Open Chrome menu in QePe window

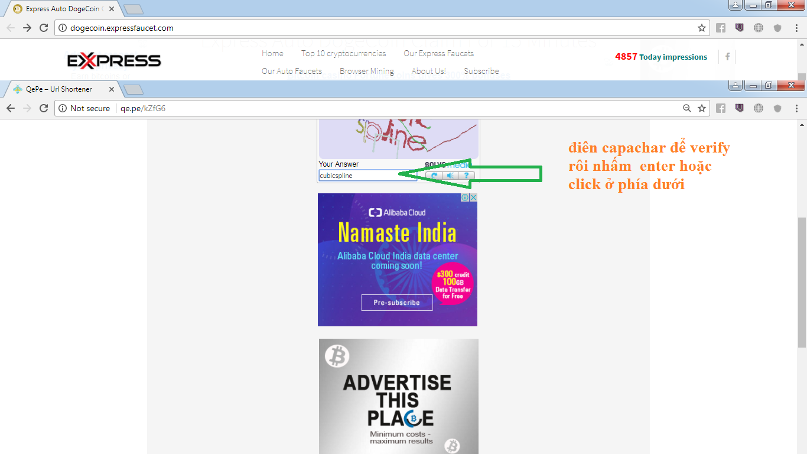tap(797, 108)
